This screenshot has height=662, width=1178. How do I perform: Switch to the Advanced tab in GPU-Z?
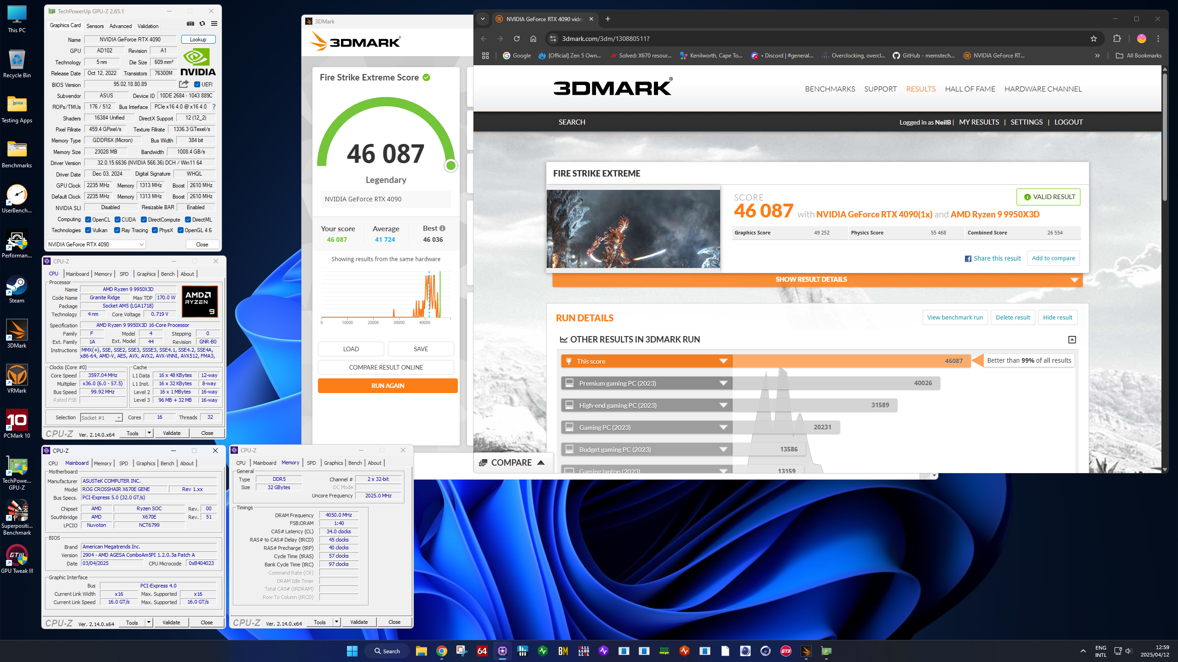(121, 26)
